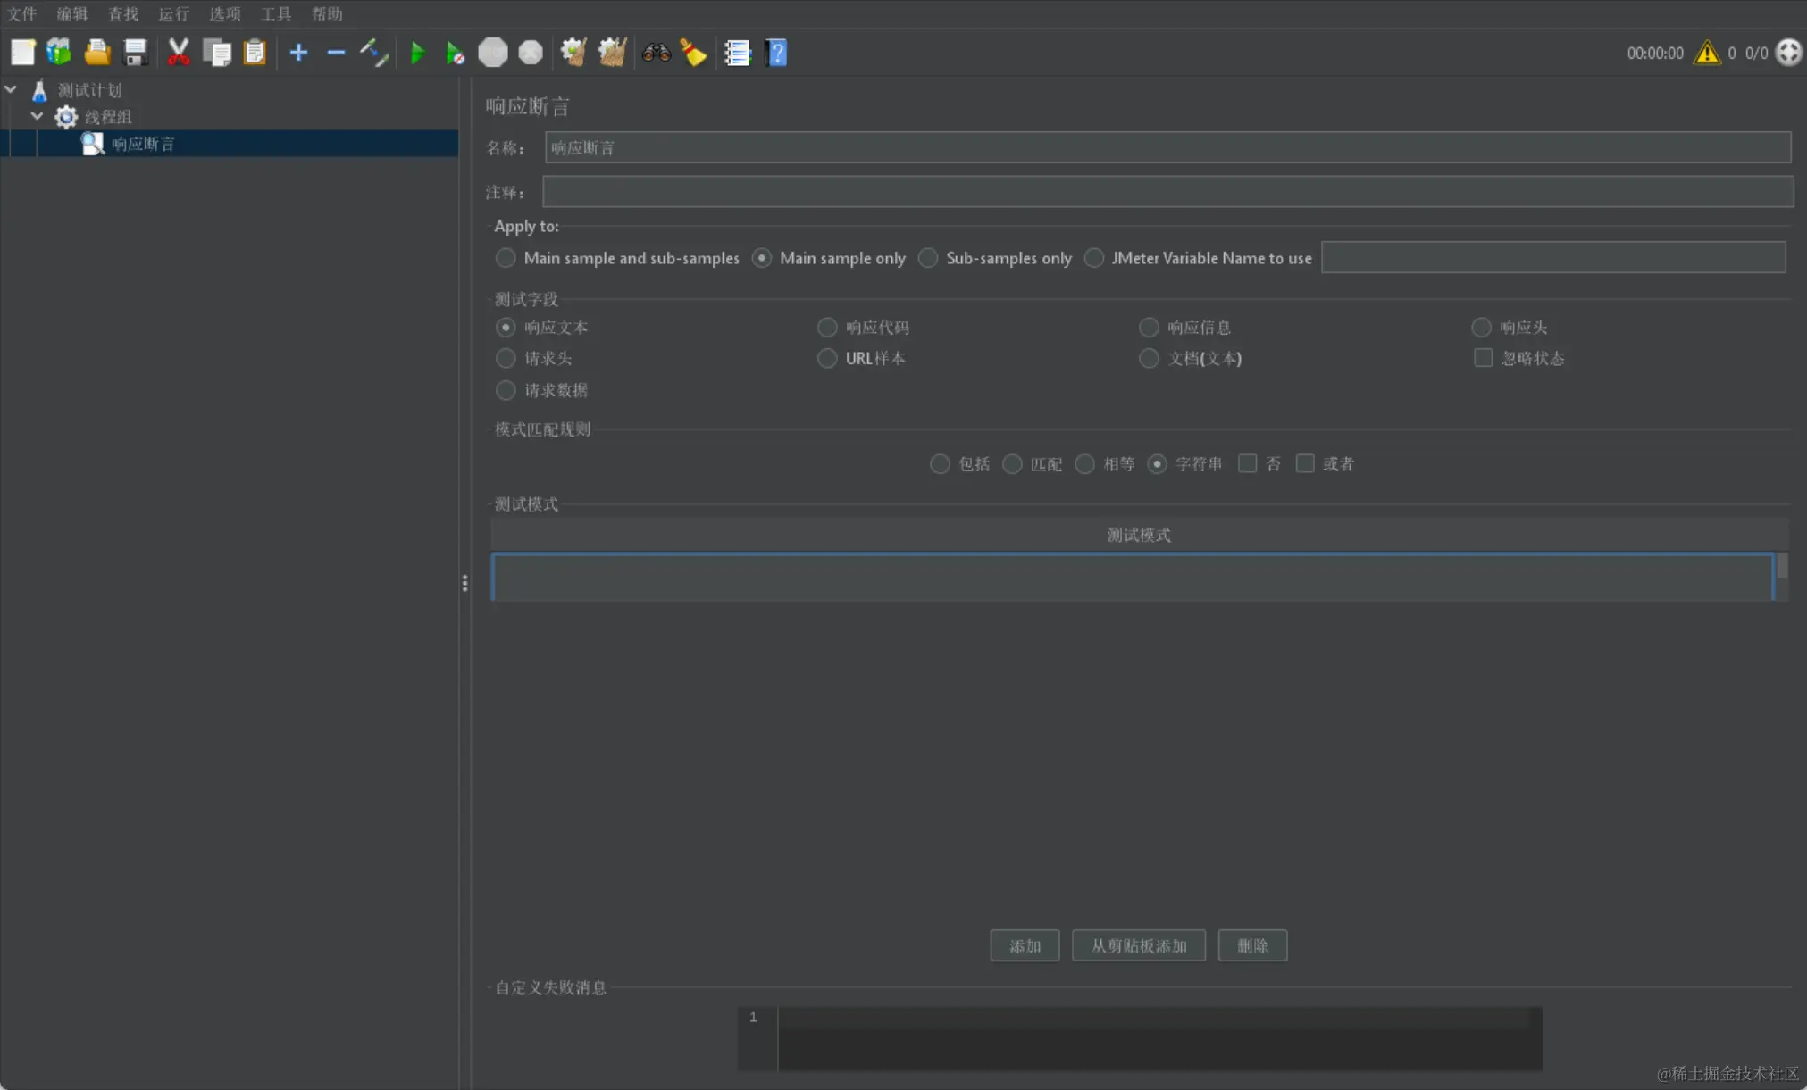1807x1090 pixels.
Task: Click the 注释 input field
Action: coord(1167,192)
